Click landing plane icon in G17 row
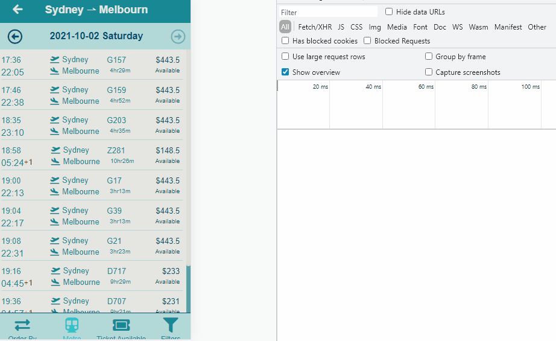Viewport: 556px width, 341px height. pos(55,191)
